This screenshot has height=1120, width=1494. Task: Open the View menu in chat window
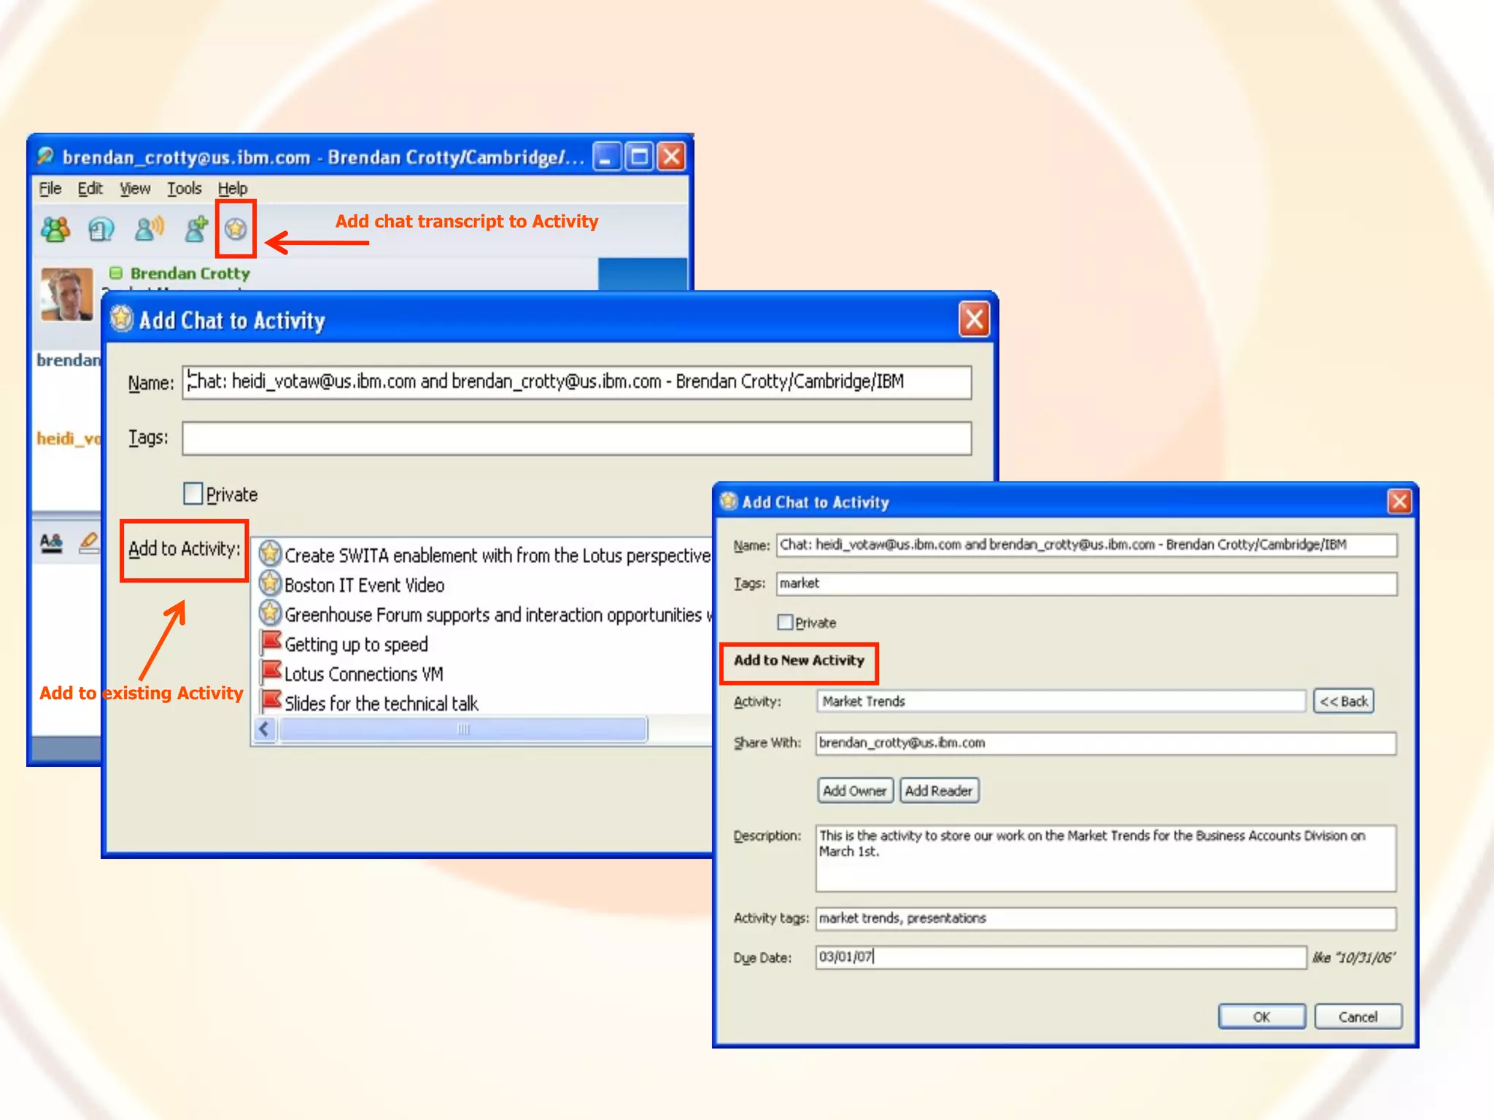[x=135, y=189]
